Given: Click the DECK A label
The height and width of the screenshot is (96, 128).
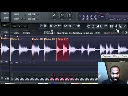Looking at the screenshot, I should 49,33.
